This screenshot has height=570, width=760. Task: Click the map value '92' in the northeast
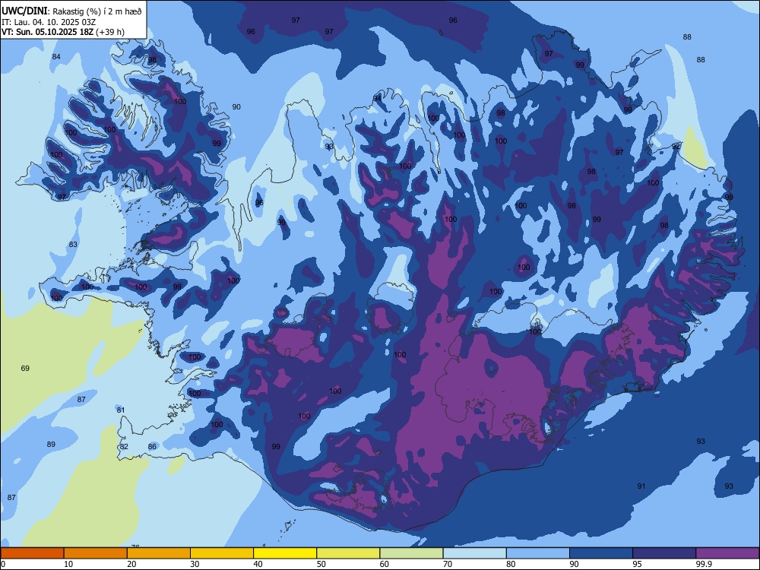676,147
